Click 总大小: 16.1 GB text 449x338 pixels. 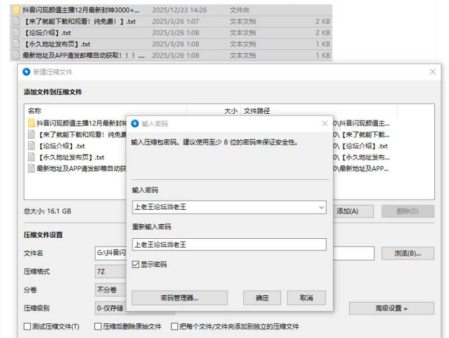(x=47, y=211)
